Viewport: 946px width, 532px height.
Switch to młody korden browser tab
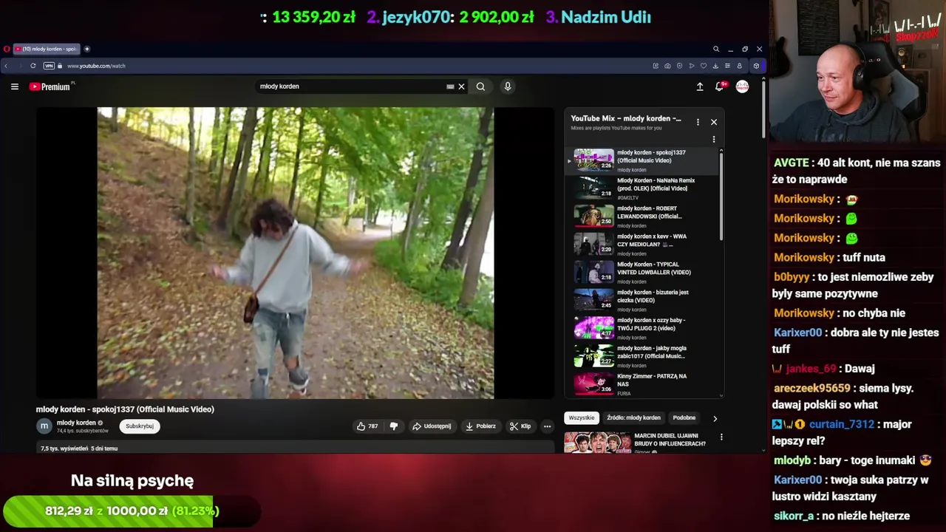click(x=46, y=49)
